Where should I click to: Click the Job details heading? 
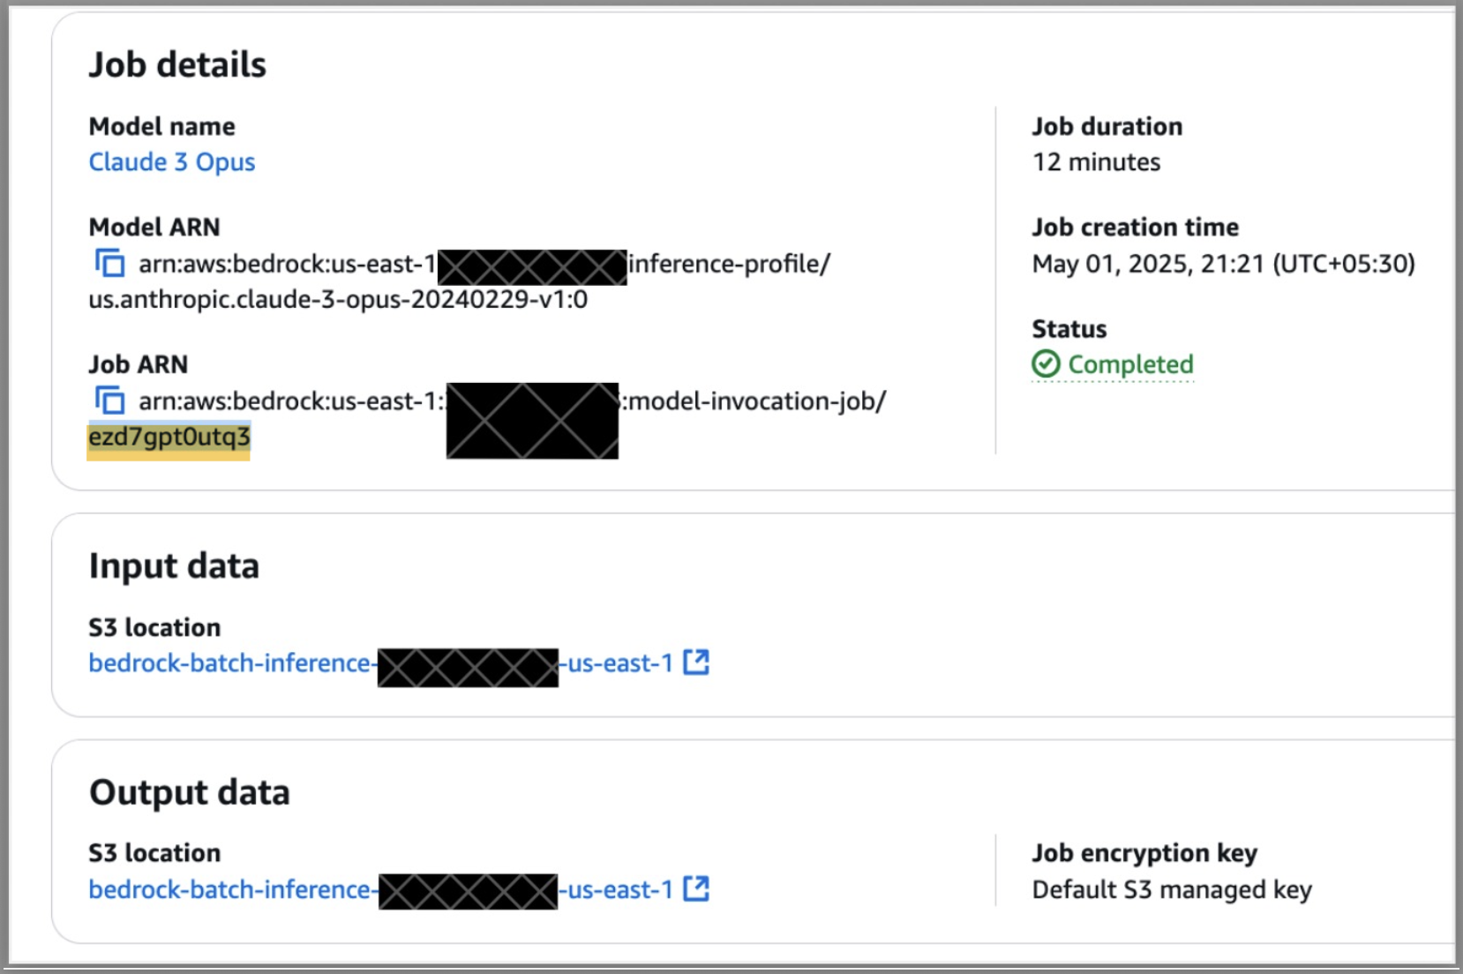click(x=177, y=65)
